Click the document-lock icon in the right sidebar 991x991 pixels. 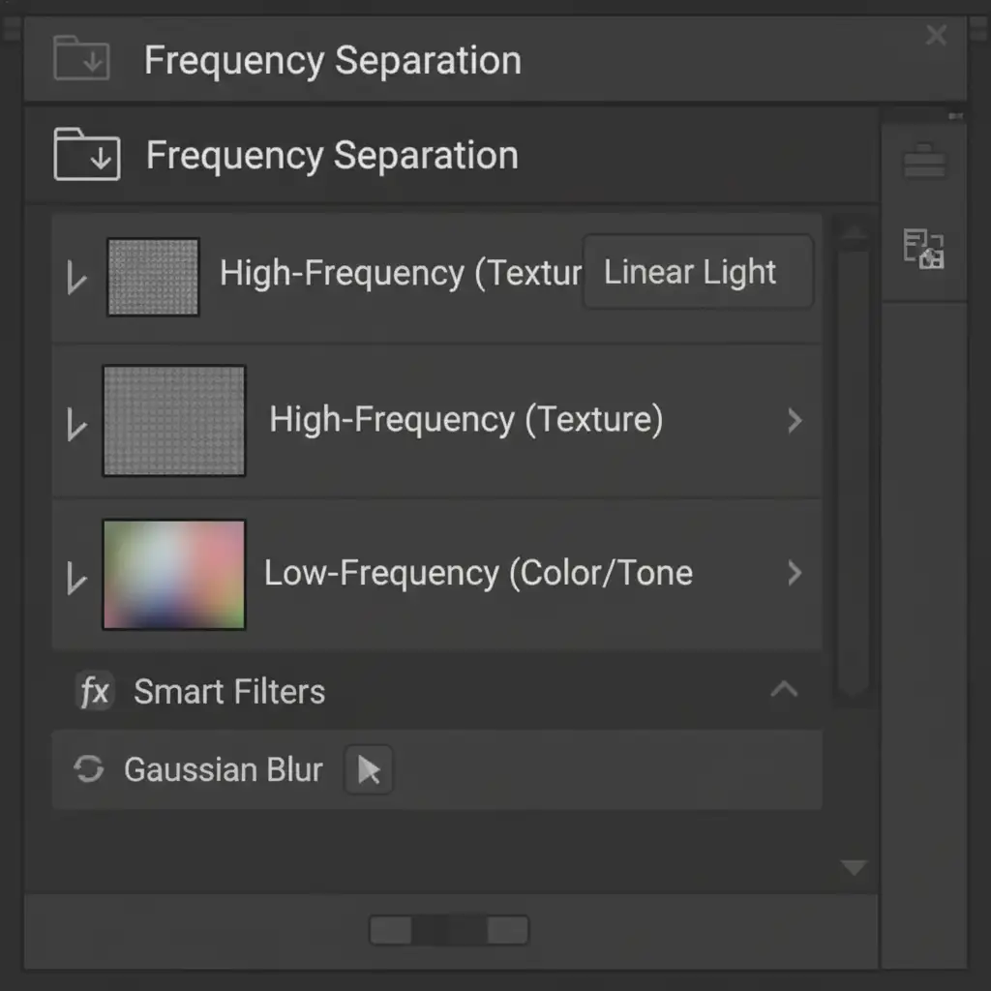924,248
